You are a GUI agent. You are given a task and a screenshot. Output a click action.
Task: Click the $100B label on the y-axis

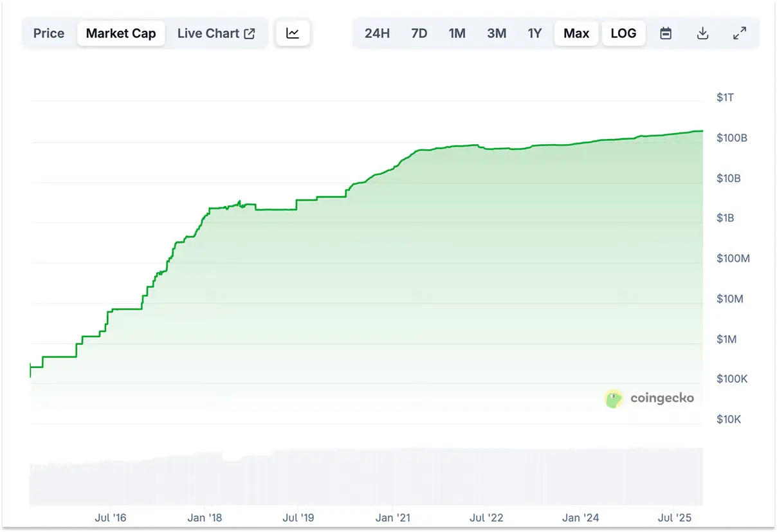[731, 138]
